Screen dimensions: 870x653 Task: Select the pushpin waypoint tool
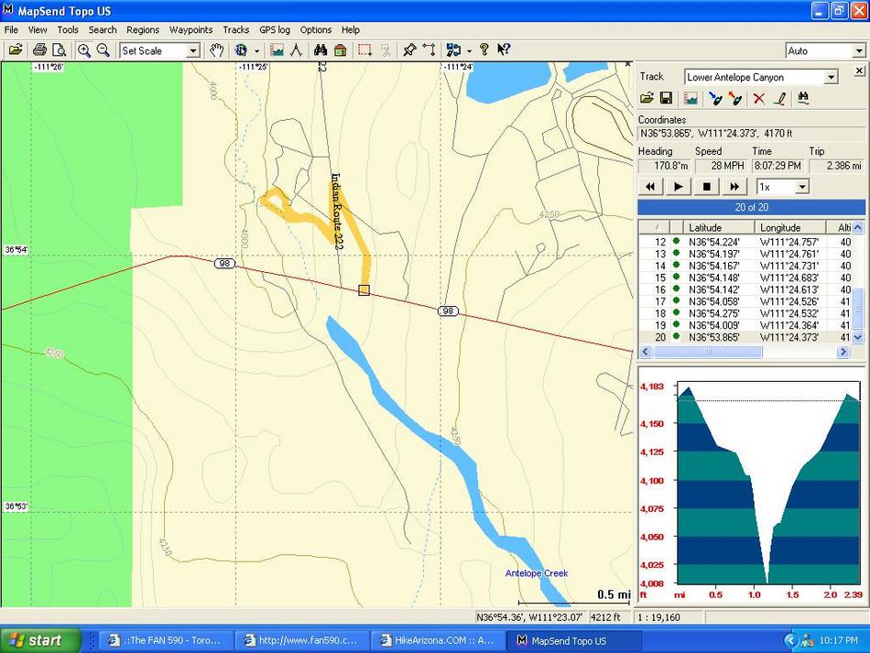point(409,50)
